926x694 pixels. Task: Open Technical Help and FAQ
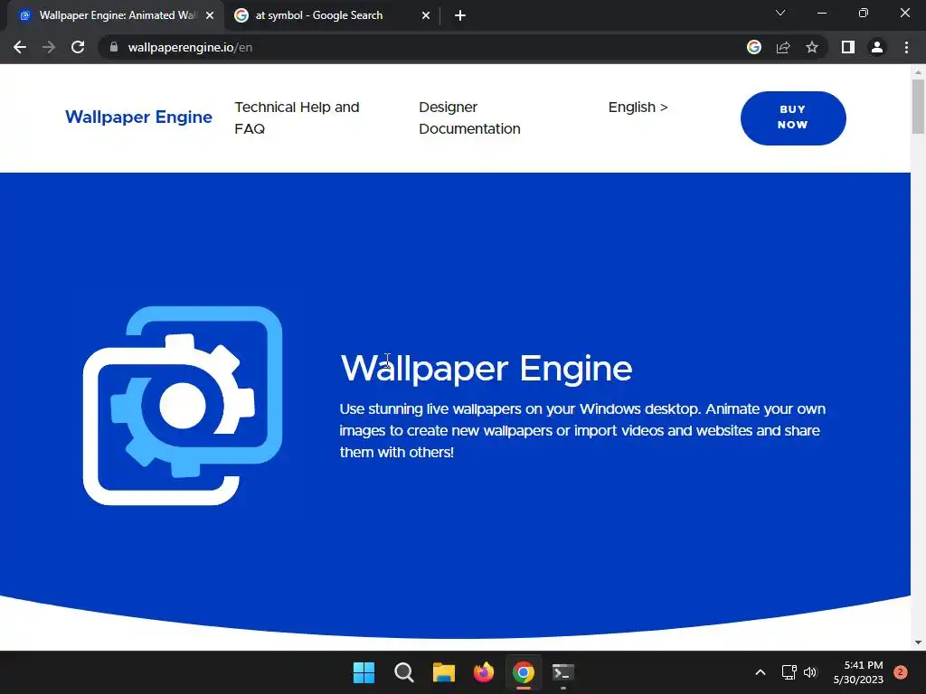pos(297,118)
